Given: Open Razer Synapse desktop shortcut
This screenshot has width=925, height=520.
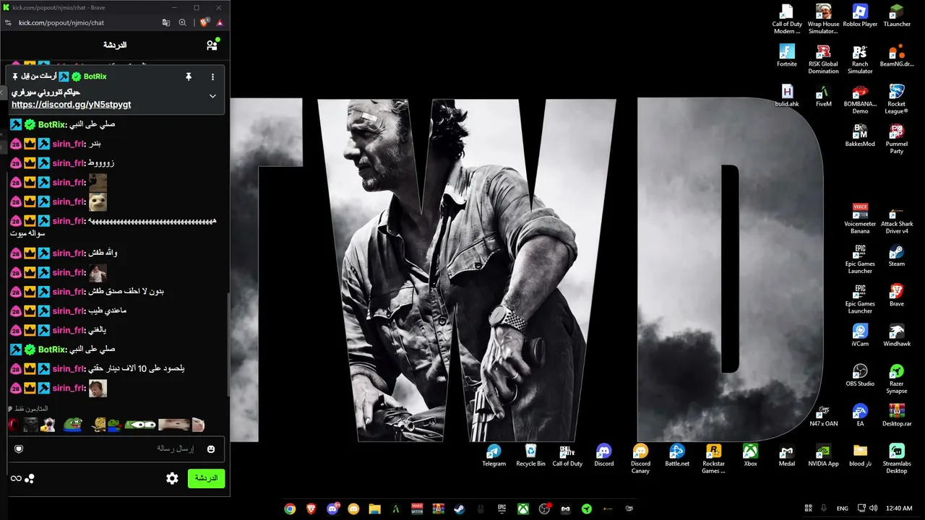Looking at the screenshot, I should click(897, 378).
